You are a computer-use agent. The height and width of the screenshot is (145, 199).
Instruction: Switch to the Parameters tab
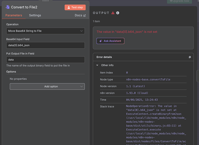[14, 15]
